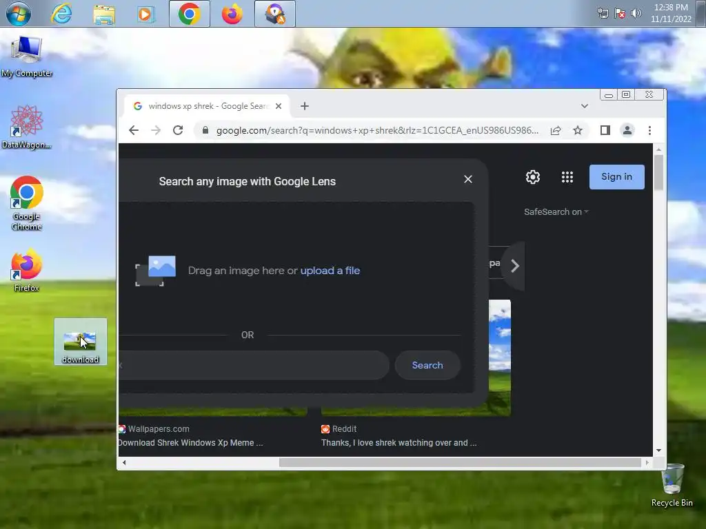Share this page icon in address bar
This screenshot has height=529, width=706.
coord(556,130)
